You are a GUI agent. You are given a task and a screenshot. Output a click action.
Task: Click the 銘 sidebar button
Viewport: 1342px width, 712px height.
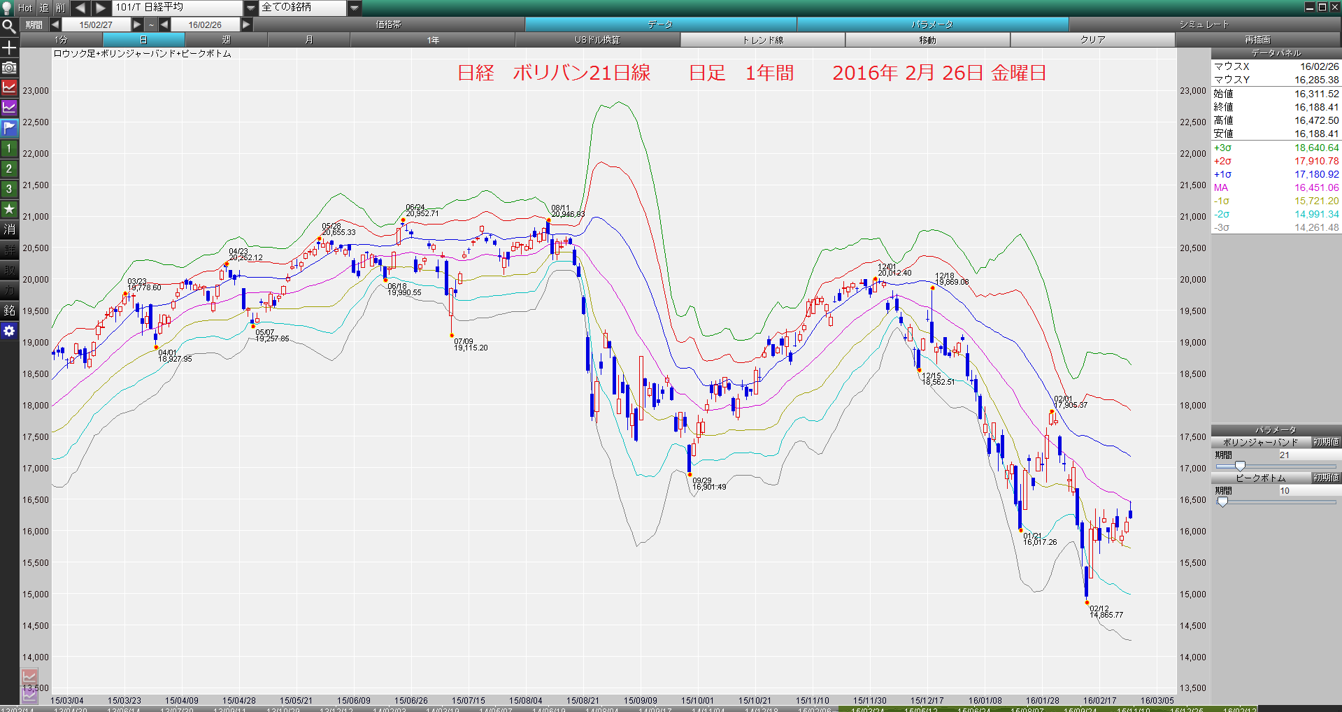coord(9,311)
